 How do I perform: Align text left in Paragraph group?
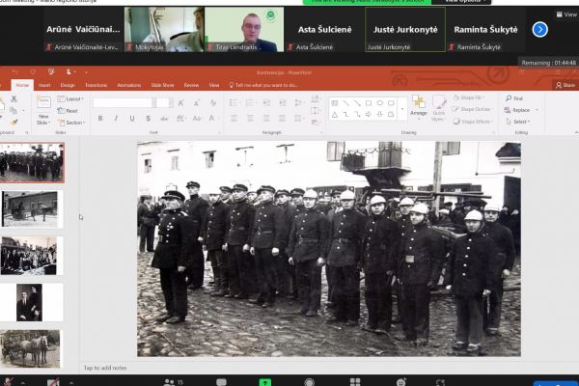tap(234, 118)
